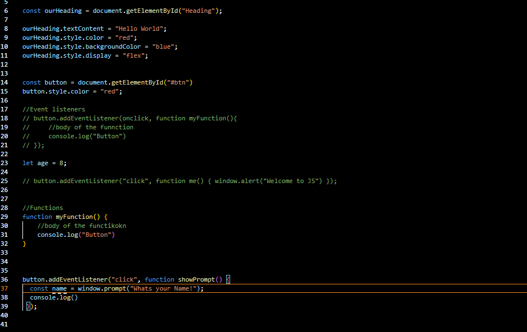Click the "//Functions" comment

[43, 208]
